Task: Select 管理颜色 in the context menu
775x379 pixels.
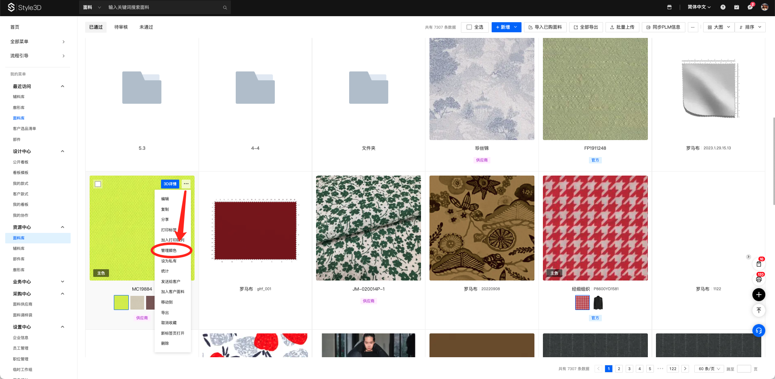Action: 169,251
